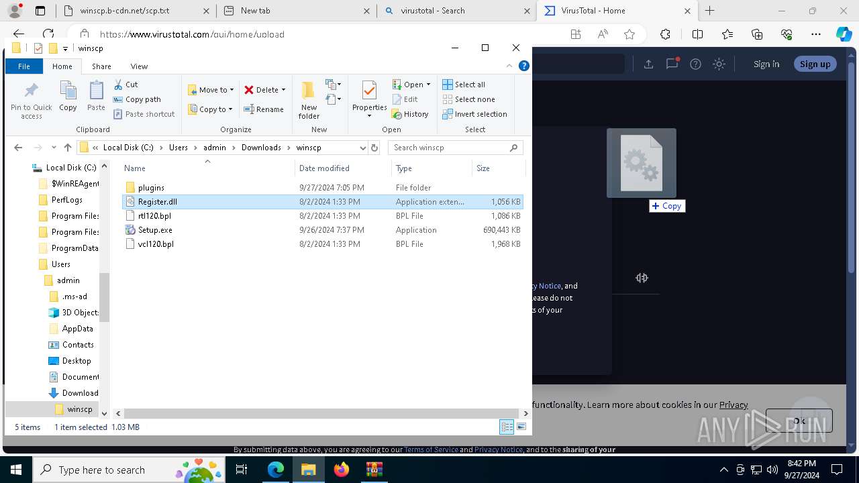The image size is (859, 483).
Task: Click the Paste ribbon button
Action: tap(96, 96)
